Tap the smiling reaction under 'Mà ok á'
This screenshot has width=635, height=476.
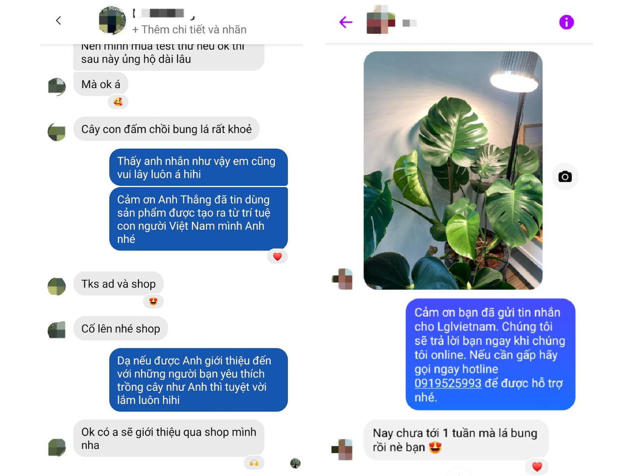tap(118, 102)
